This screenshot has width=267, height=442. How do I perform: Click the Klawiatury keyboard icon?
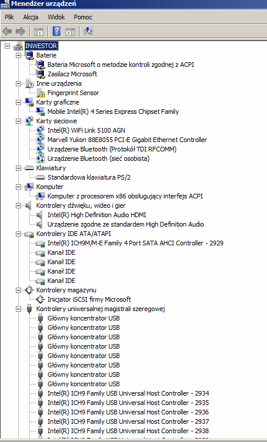coord(29,168)
